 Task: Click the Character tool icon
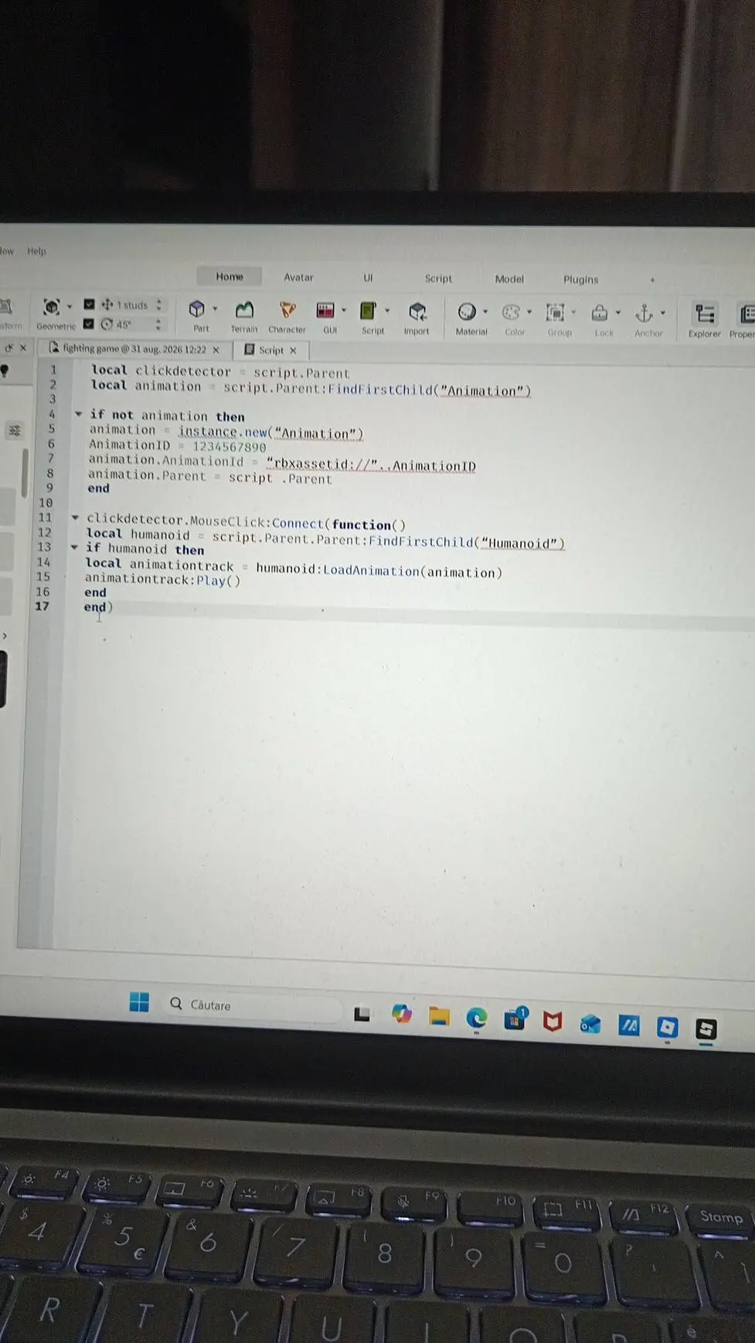287,311
